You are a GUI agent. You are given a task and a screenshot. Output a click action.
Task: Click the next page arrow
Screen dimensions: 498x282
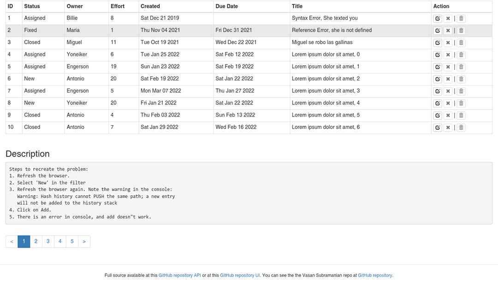(84, 242)
